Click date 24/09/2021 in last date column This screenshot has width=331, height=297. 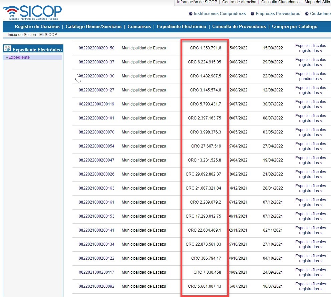click(273, 272)
